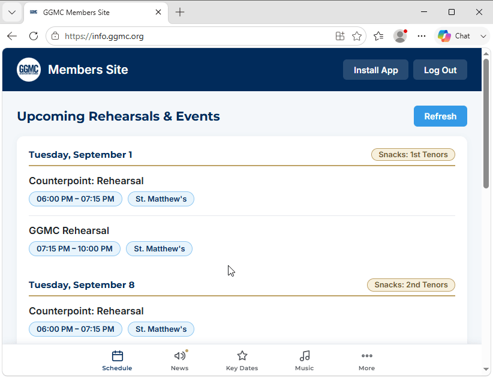493x378 pixels.
Task: Add page to favorites star icon
Action: point(357,36)
